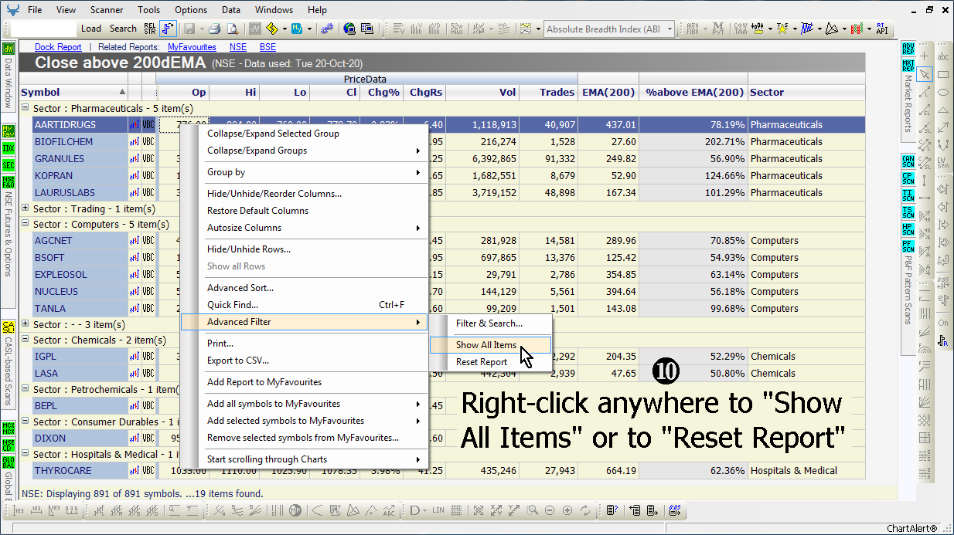Open the Scanner menu
Viewport: 954px width, 535px height.
(x=107, y=10)
